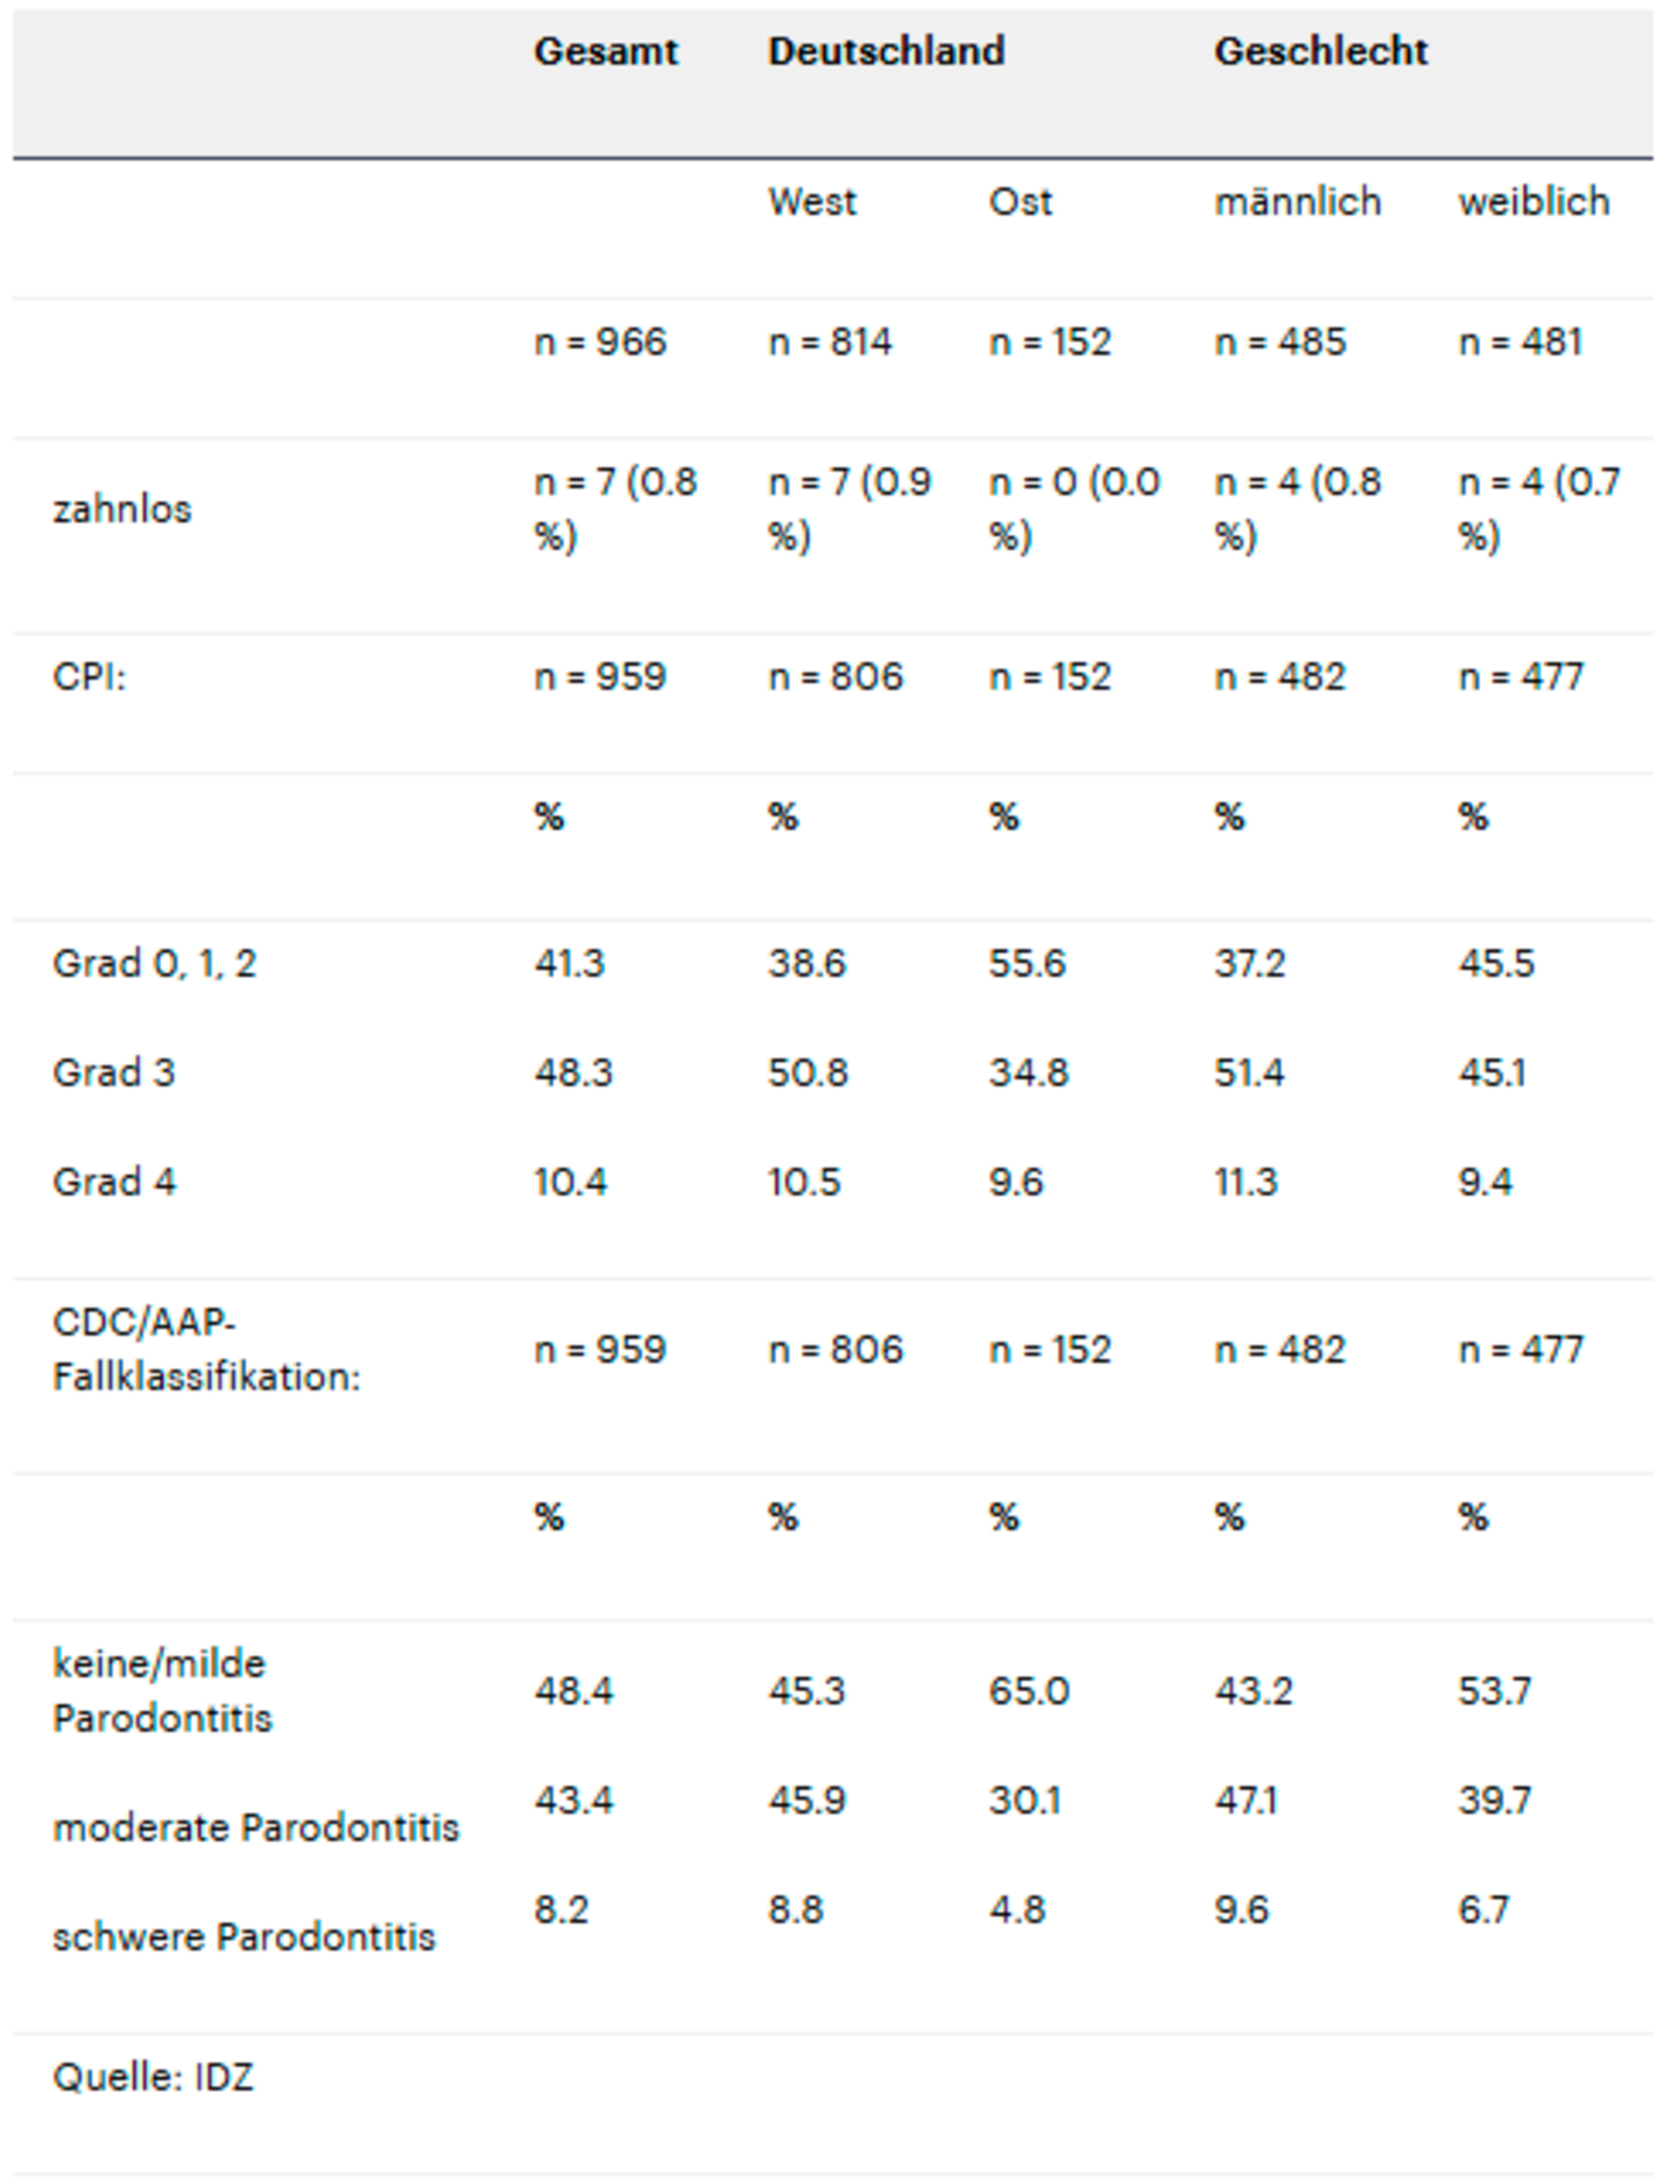Click the schwere Parodontitis row label
This screenshot has height=2183, width=1664.
243,1936
